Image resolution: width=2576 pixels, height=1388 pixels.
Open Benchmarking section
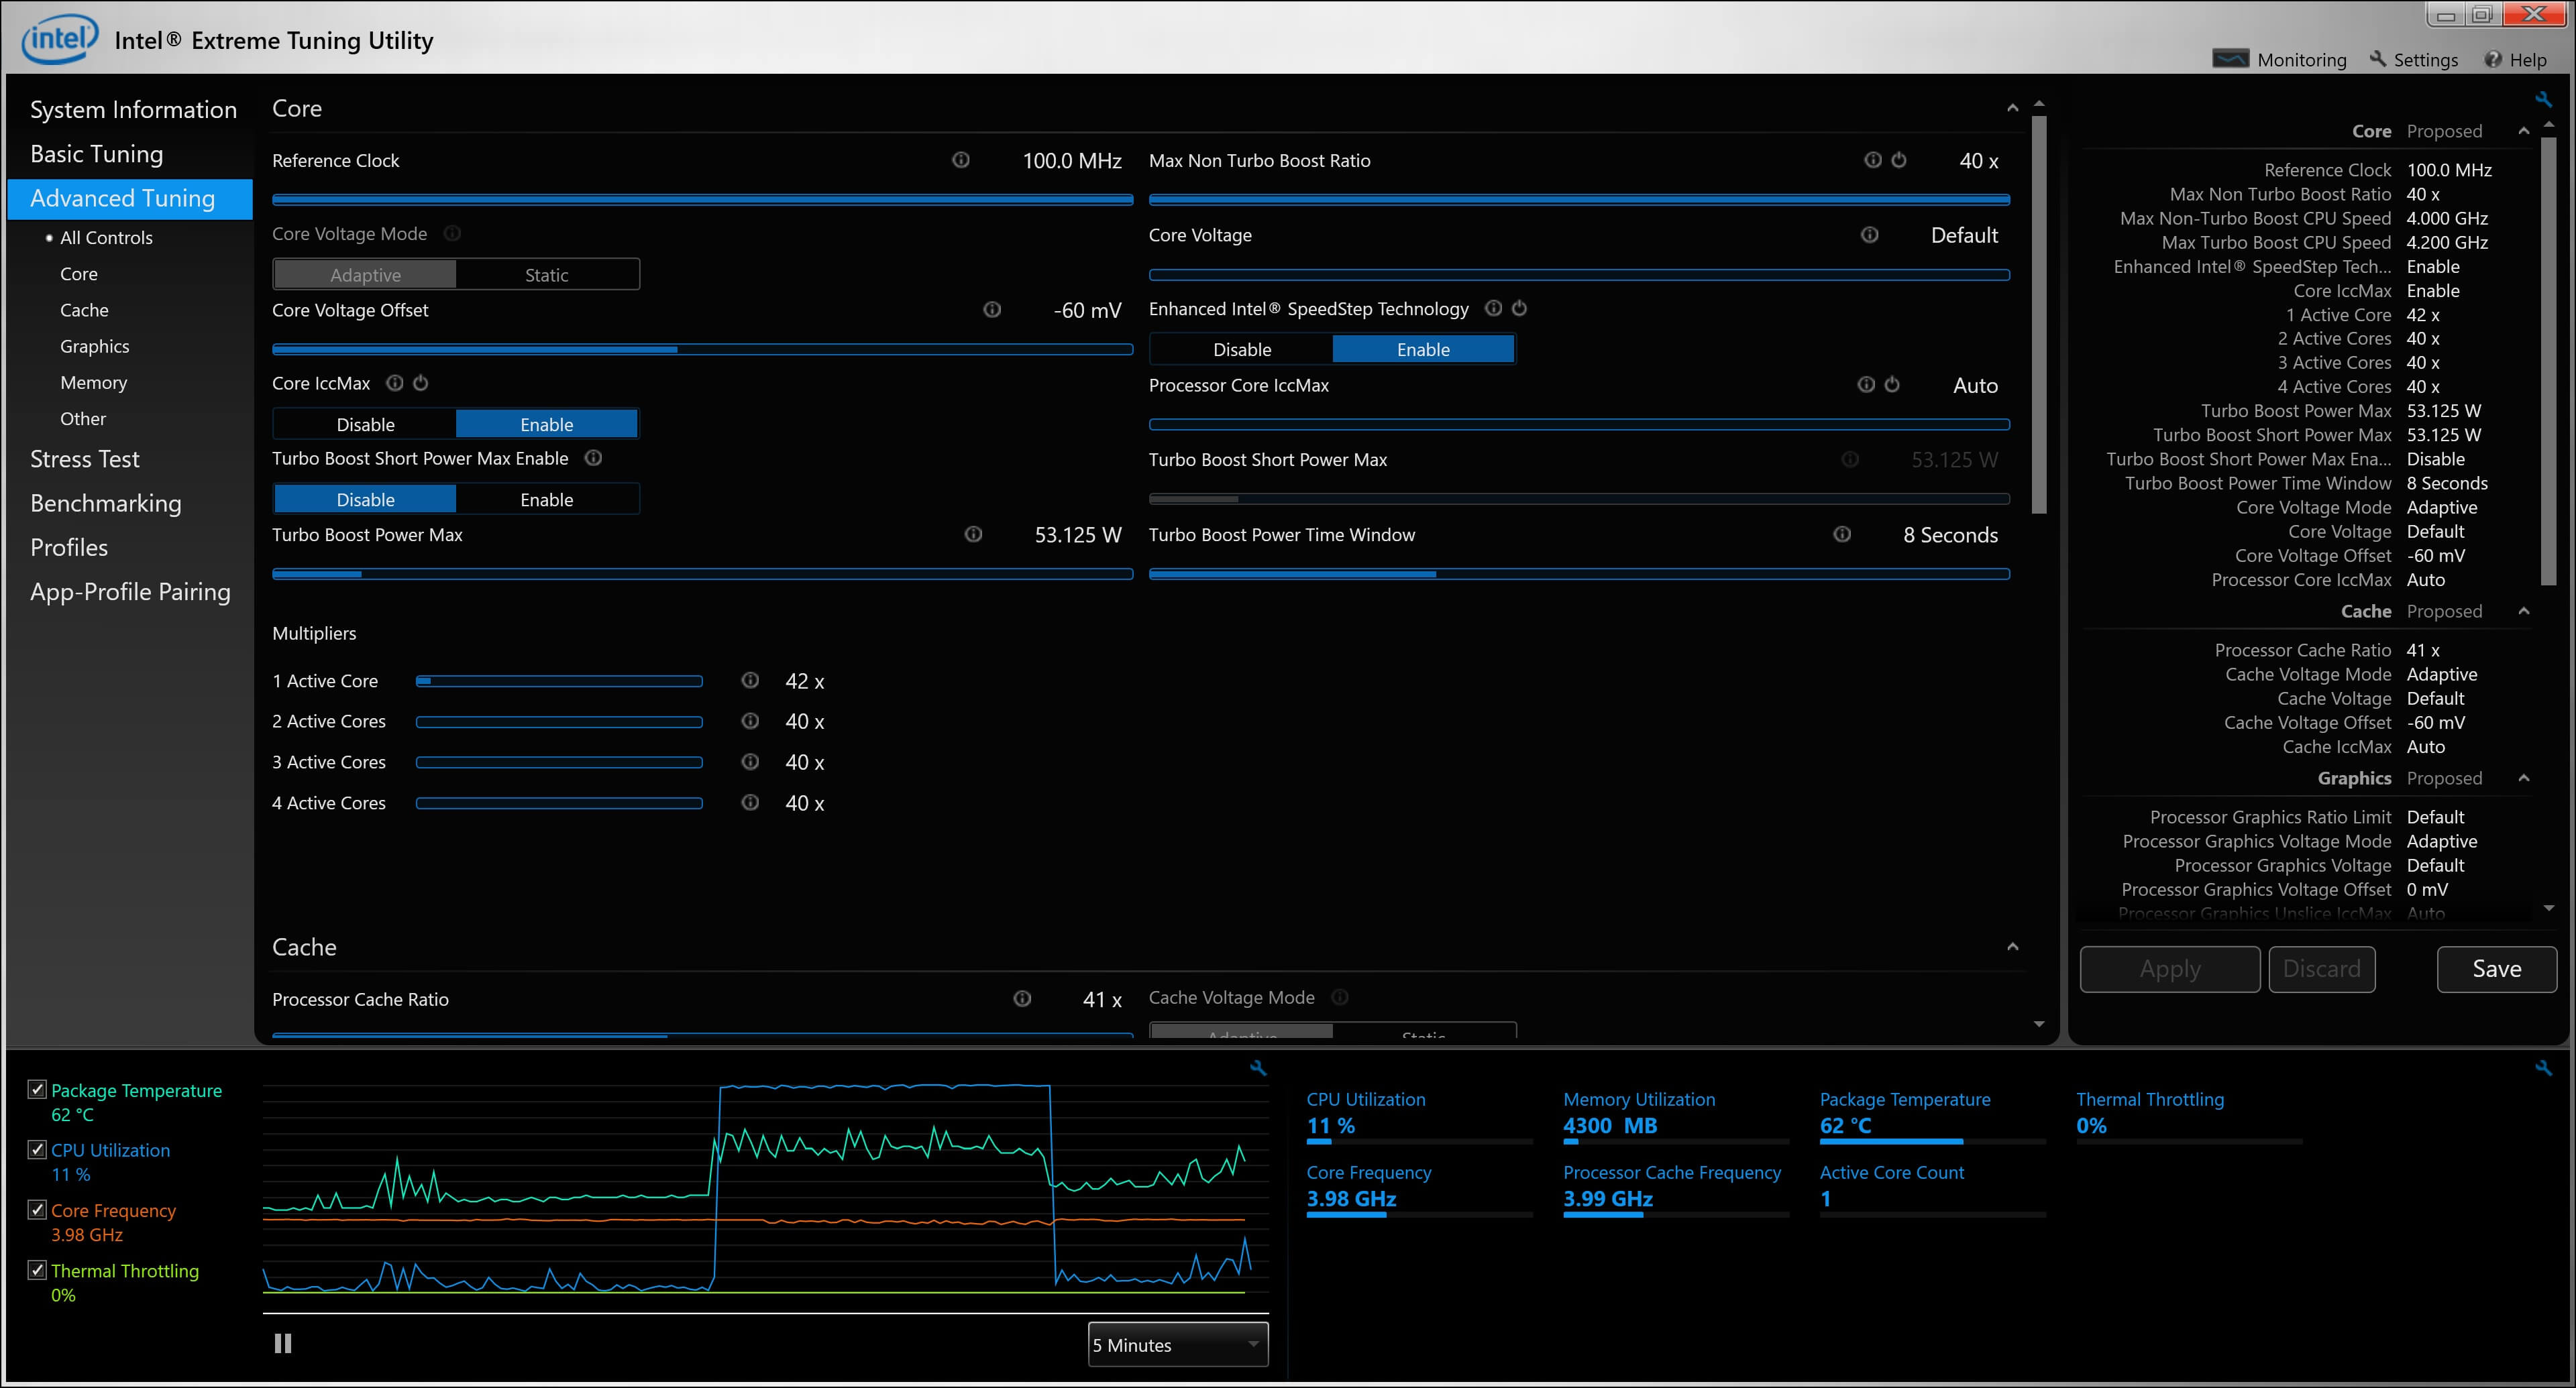click(106, 503)
